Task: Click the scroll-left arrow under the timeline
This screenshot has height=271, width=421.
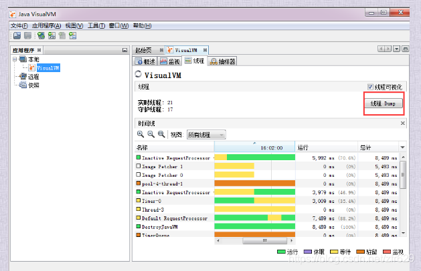Action: (218, 240)
